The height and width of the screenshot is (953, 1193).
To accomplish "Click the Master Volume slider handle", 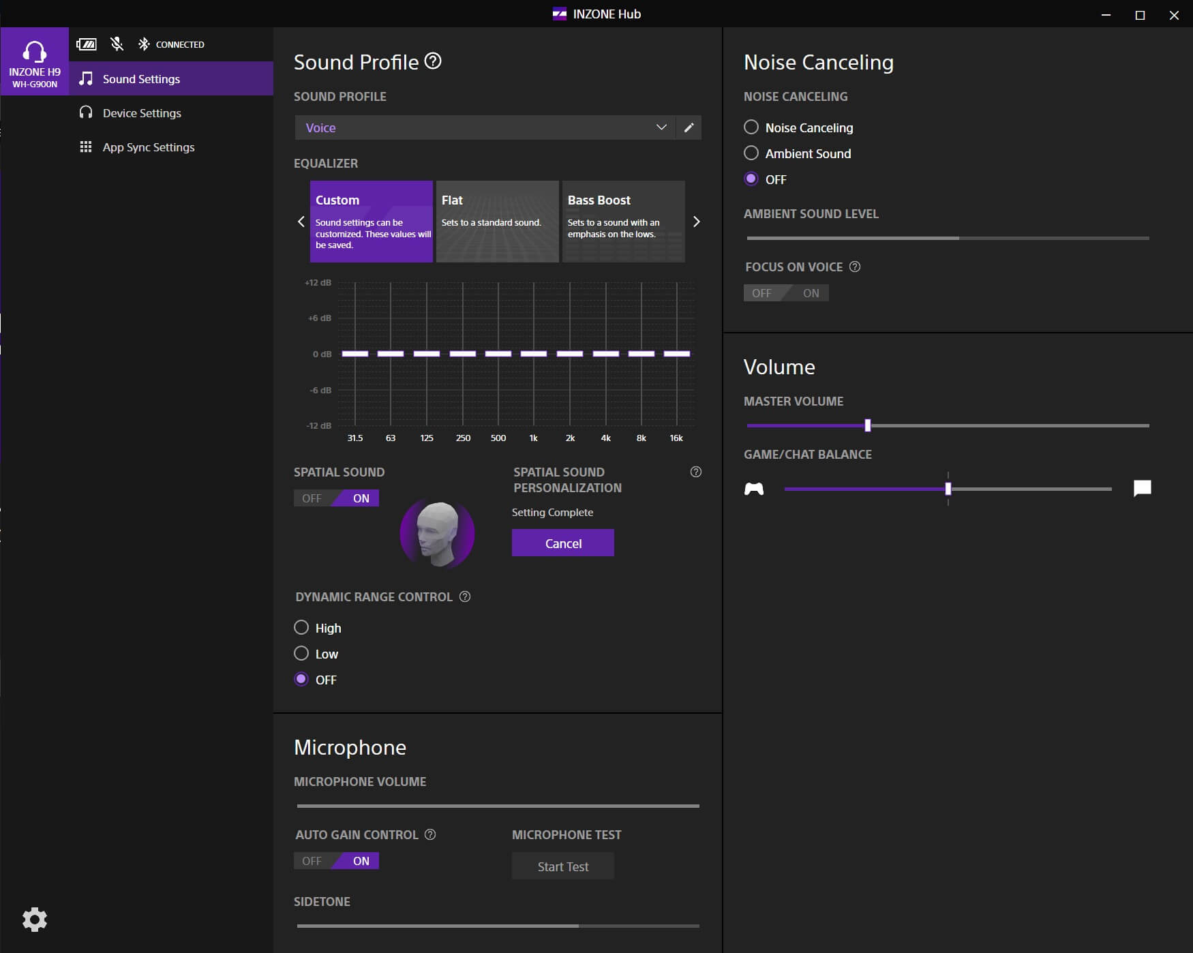I will [x=868, y=425].
